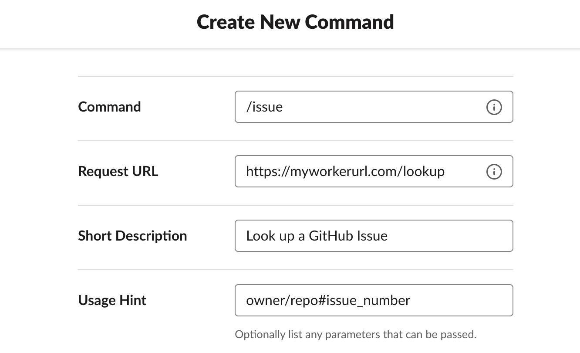
Task: Click the 'Optionally list any parameters' helper text
Action: (x=356, y=334)
